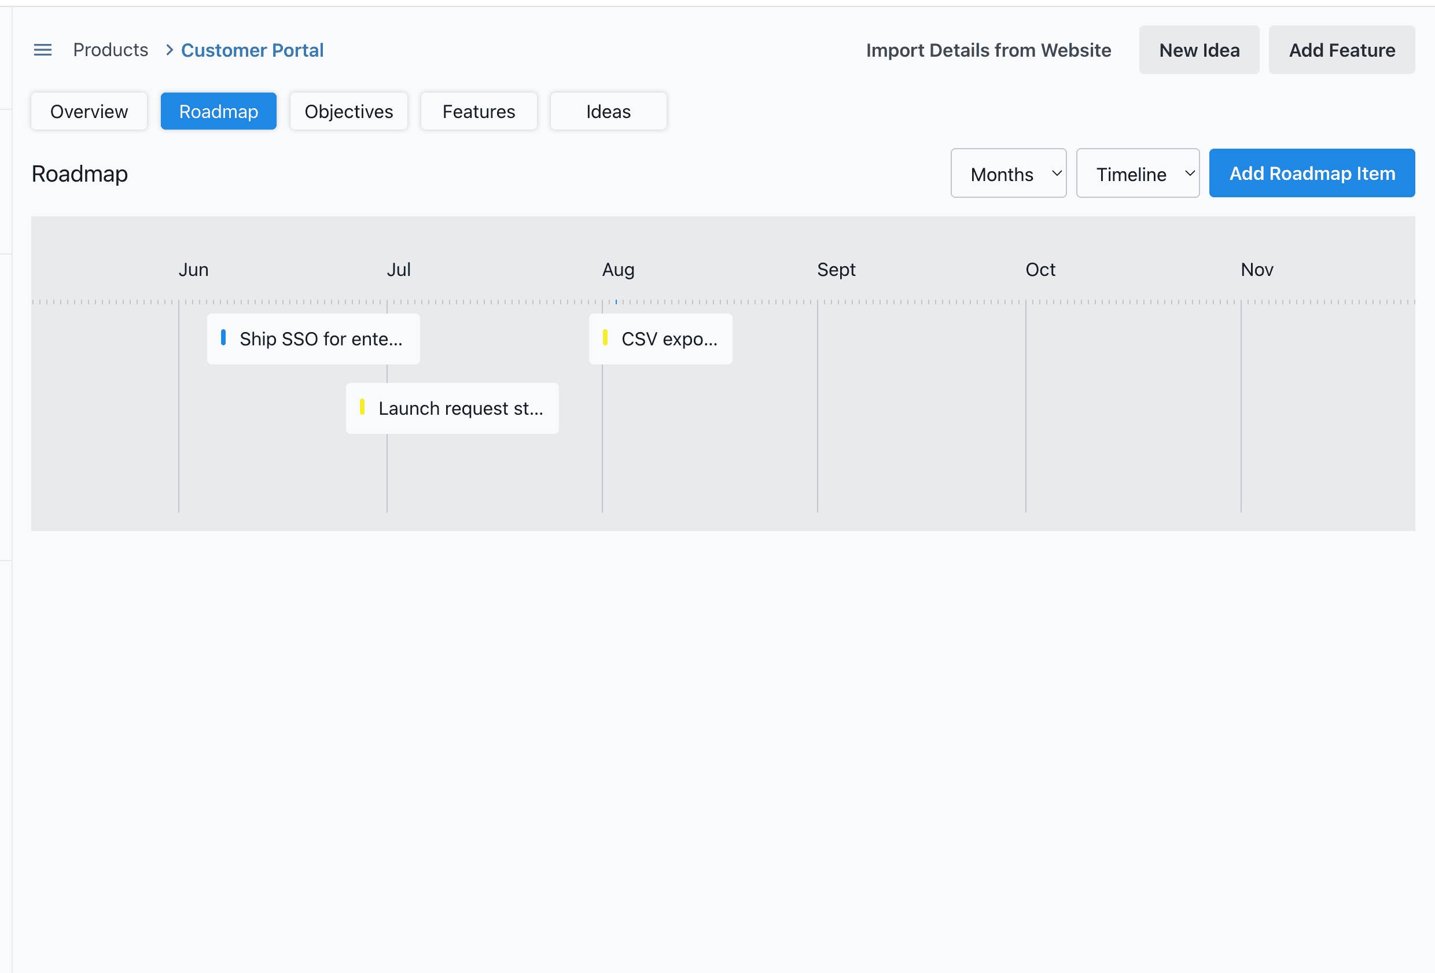Open the Ideas tab
The image size is (1435, 973).
coord(608,111)
